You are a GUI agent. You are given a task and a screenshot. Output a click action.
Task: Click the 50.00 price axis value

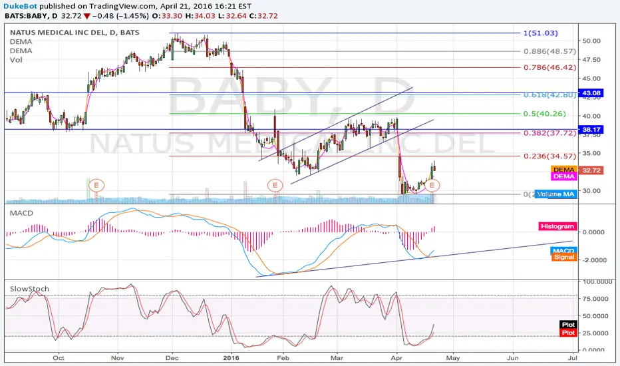click(x=591, y=41)
